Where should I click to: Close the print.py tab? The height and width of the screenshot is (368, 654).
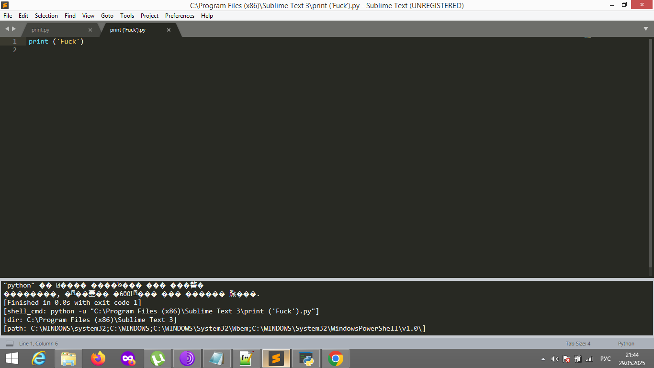coord(90,30)
